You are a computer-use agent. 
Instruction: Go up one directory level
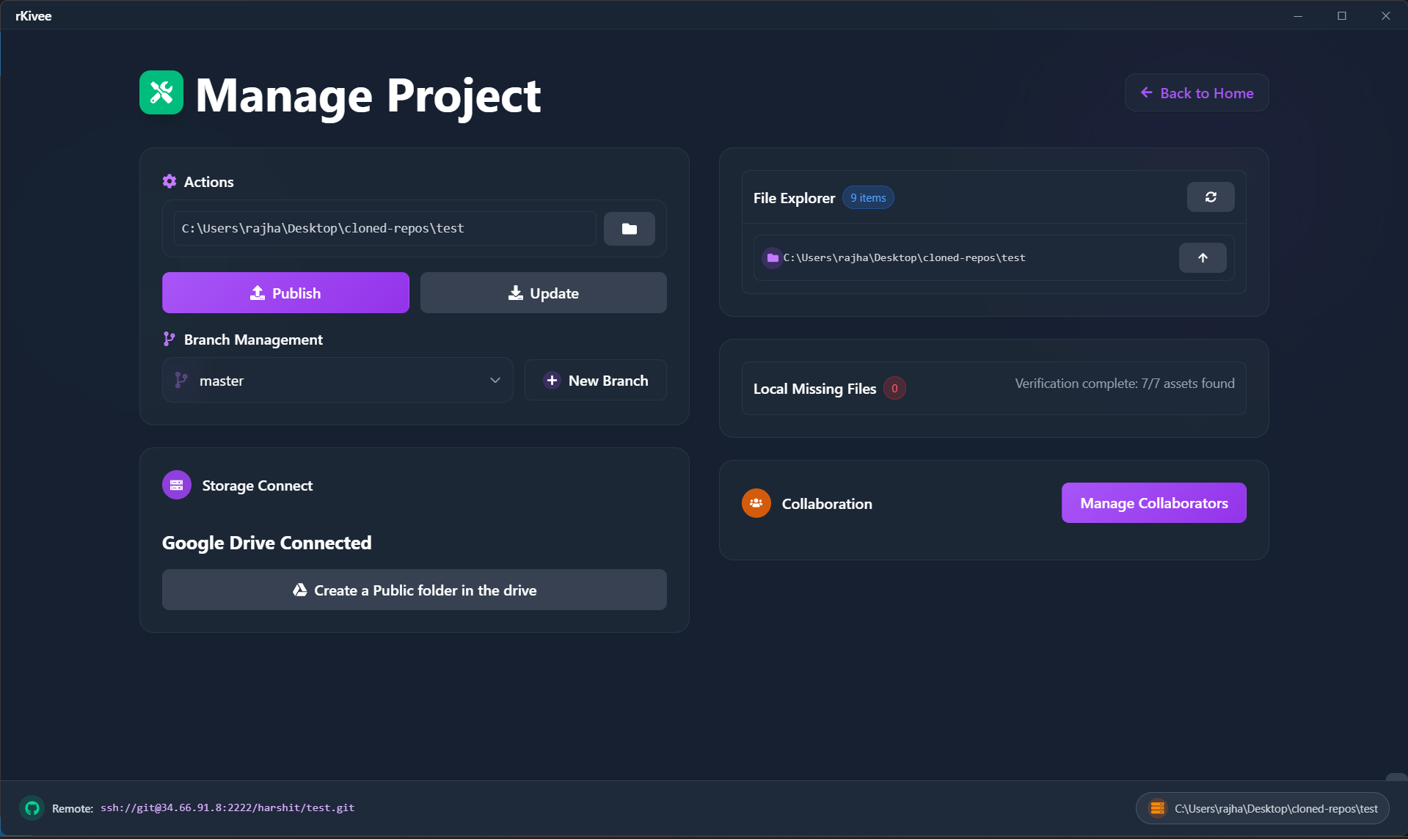tap(1202, 258)
